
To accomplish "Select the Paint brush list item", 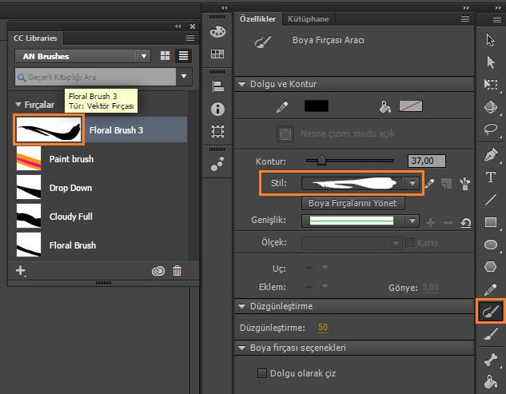I will pos(102,159).
